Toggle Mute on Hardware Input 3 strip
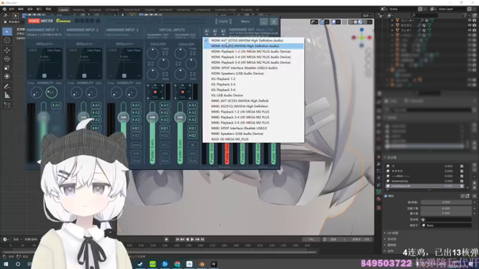The image size is (479, 269). pos(136,161)
